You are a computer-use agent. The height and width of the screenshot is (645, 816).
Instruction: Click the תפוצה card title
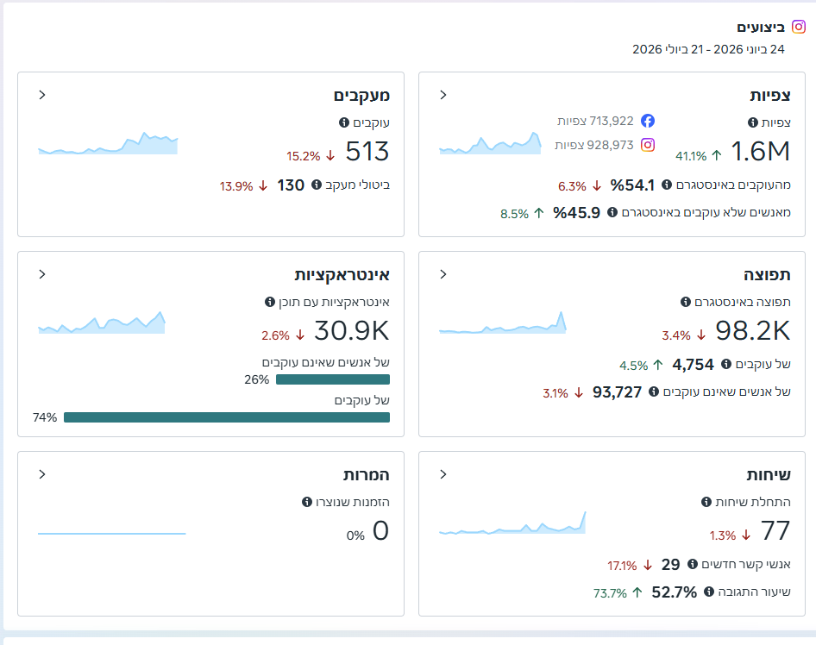767,275
